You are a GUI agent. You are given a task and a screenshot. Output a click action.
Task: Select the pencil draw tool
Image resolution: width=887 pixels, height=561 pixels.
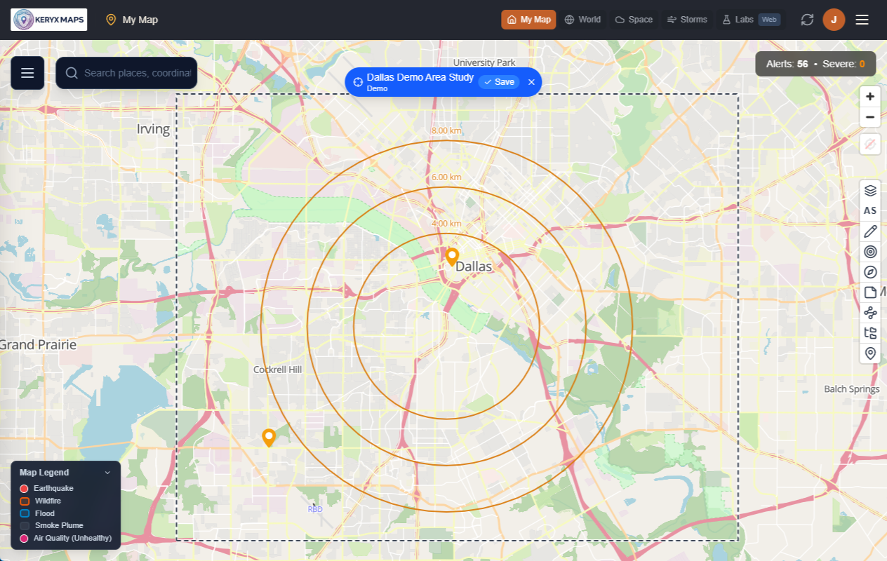[870, 231]
